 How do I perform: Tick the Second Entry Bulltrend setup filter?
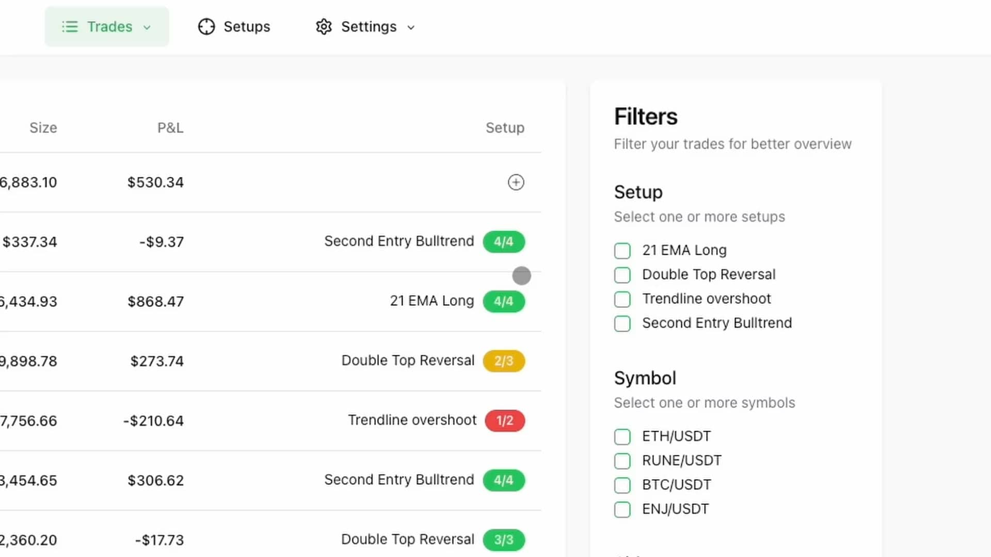tap(622, 323)
